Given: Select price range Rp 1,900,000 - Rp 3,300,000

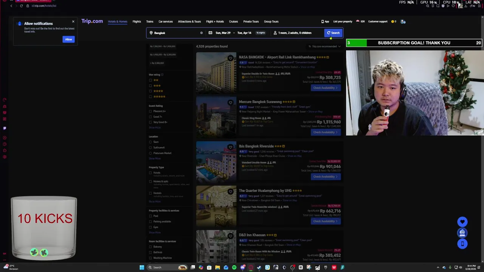Looking at the screenshot, I should point(163,54).
